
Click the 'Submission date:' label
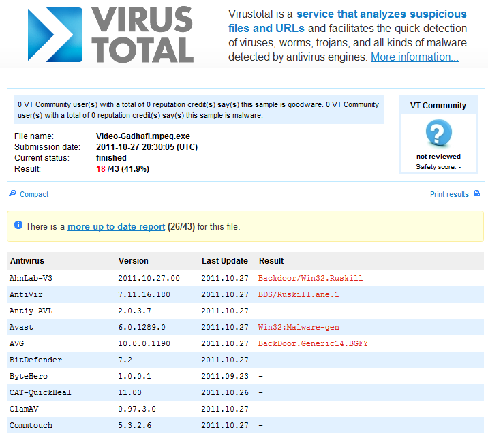point(47,147)
